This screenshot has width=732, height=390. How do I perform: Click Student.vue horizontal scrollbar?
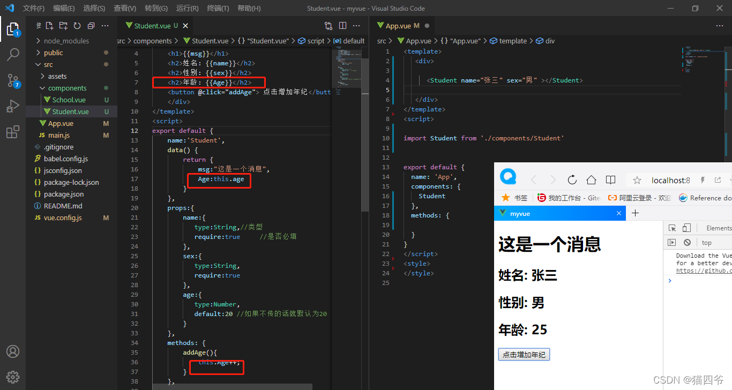point(233,387)
